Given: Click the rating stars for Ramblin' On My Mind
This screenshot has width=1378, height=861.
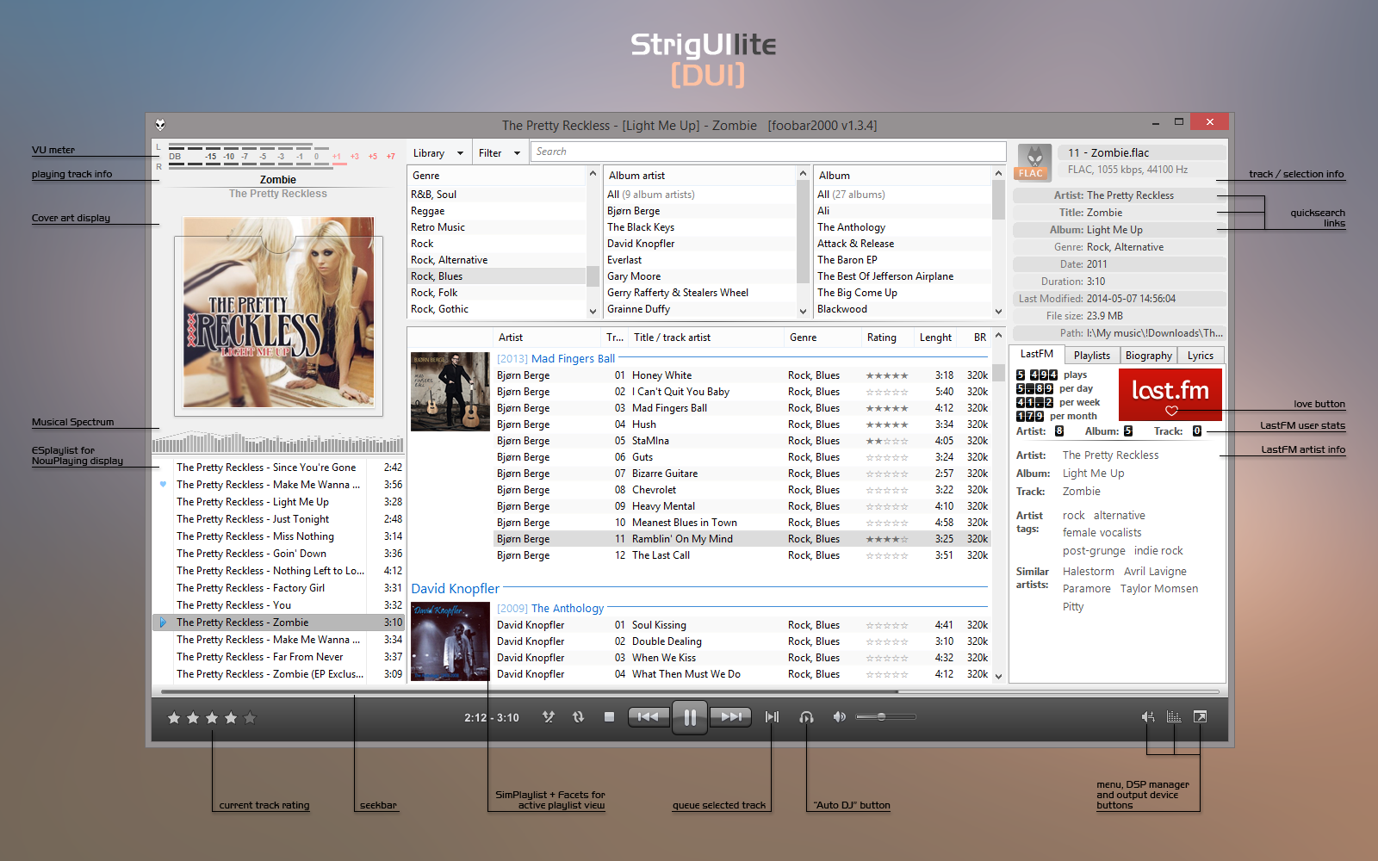Looking at the screenshot, I should (887, 539).
